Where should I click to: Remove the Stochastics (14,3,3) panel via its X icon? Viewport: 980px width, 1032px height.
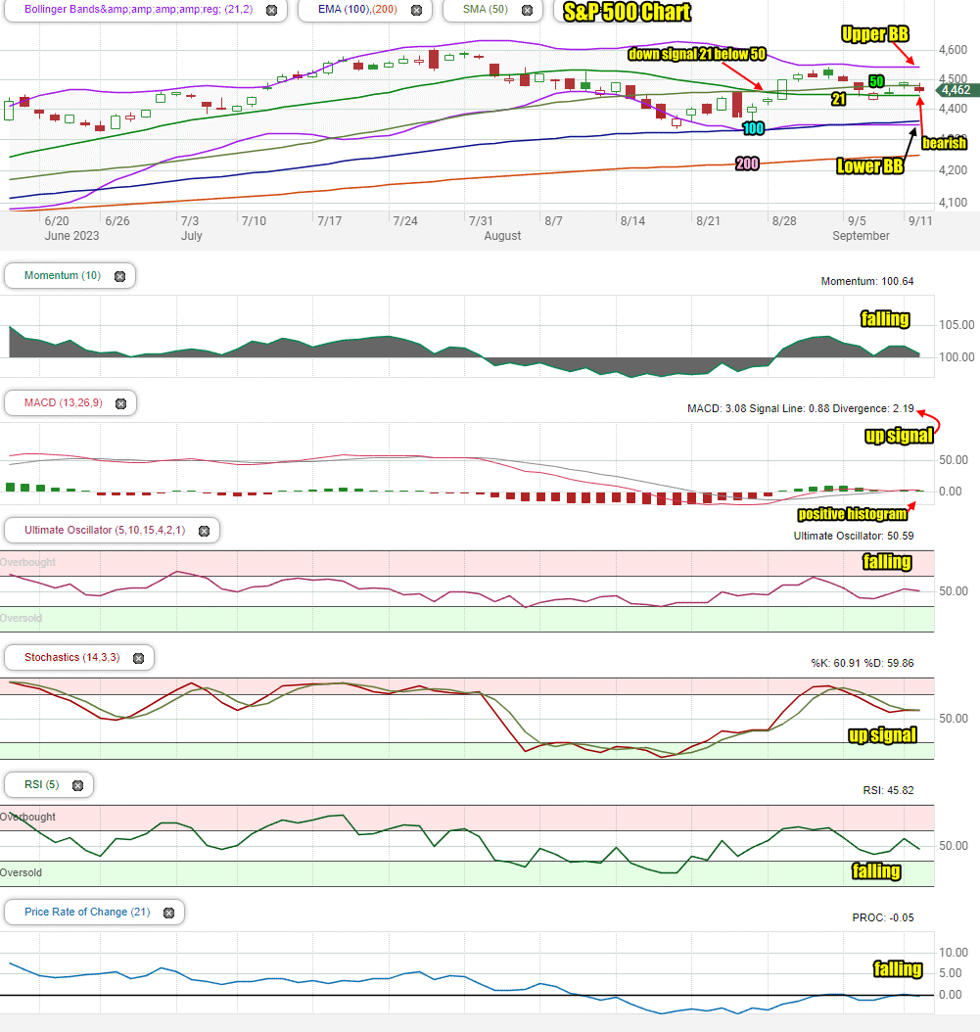click(x=138, y=658)
